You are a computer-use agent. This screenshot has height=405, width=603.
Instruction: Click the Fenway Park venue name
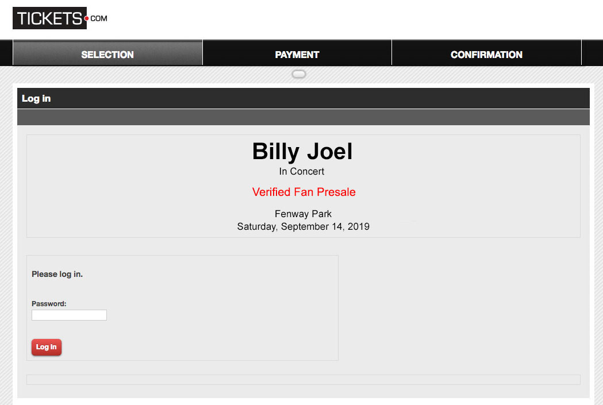point(303,214)
